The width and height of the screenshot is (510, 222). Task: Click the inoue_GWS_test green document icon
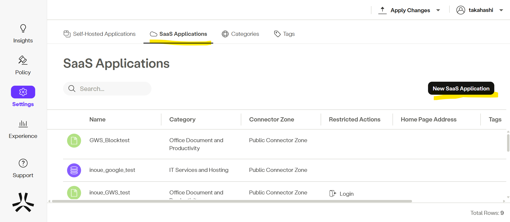click(x=74, y=193)
